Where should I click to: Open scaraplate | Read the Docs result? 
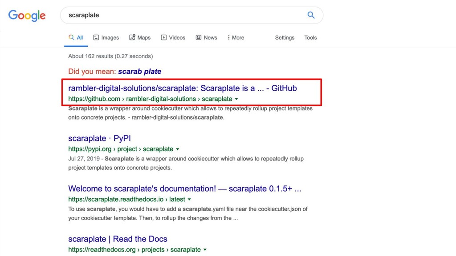pos(118,239)
